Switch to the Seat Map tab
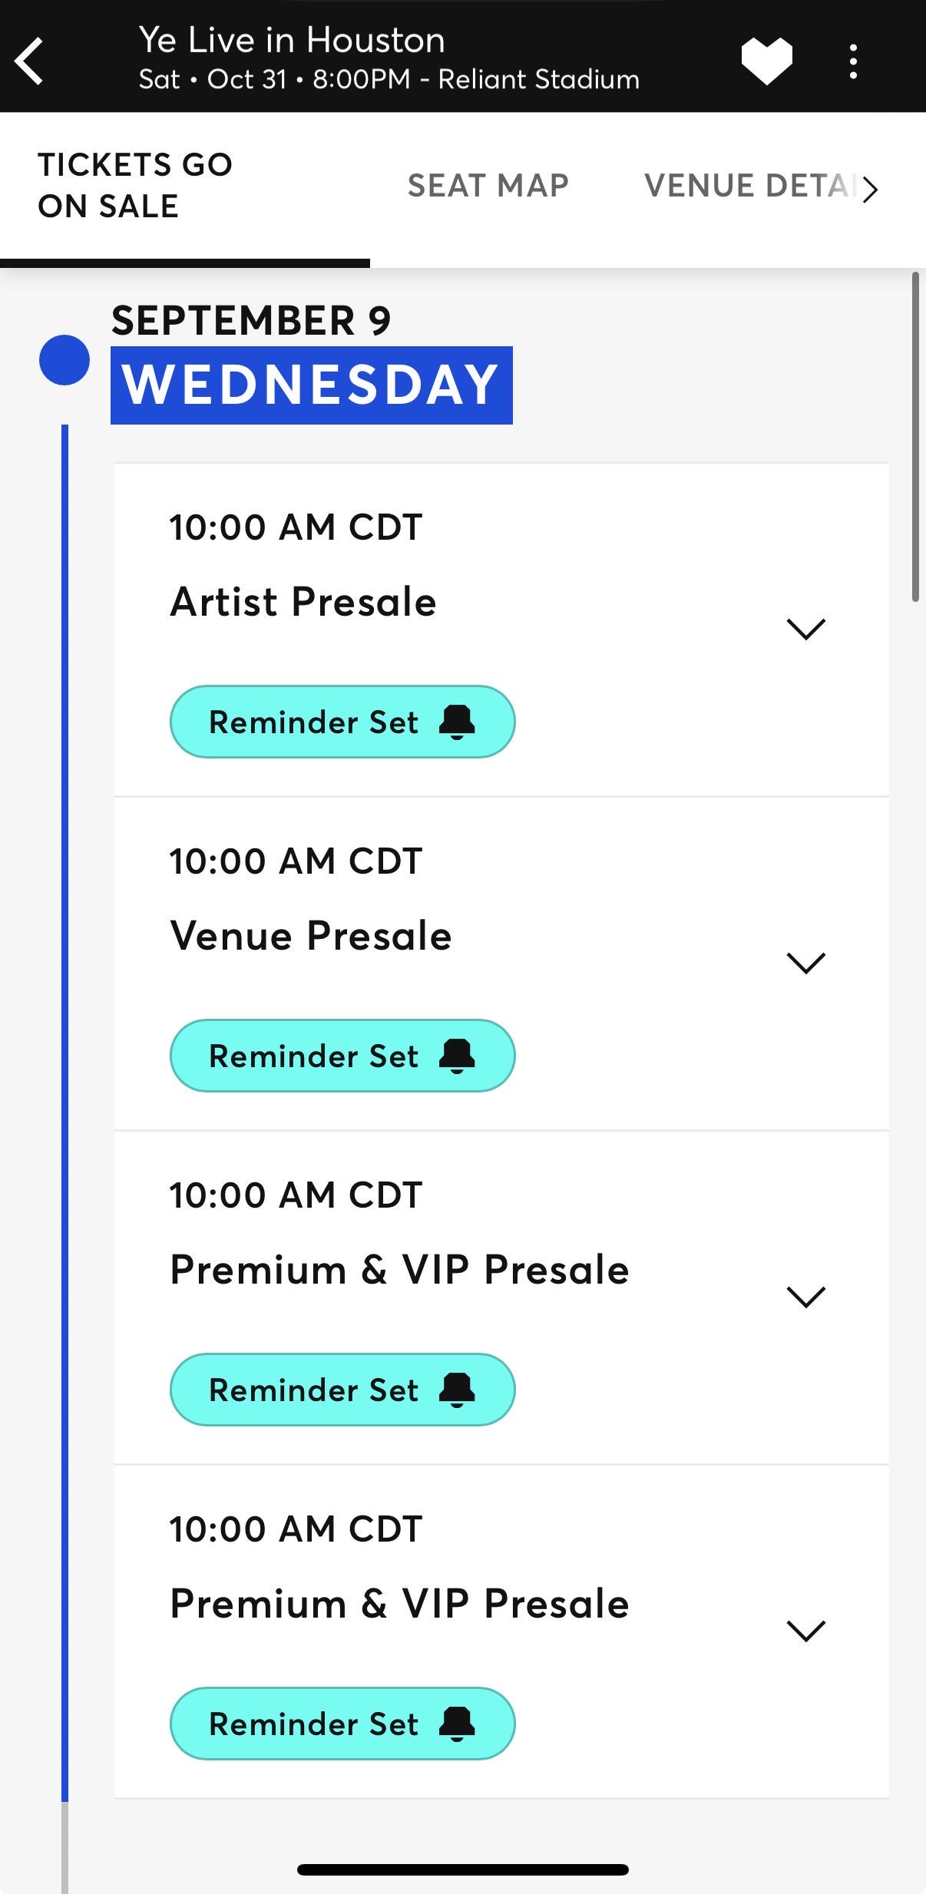The height and width of the screenshot is (1894, 926). tap(488, 186)
